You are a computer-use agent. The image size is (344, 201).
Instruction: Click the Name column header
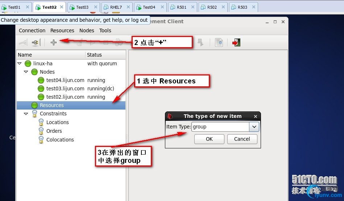click(x=51, y=55)
